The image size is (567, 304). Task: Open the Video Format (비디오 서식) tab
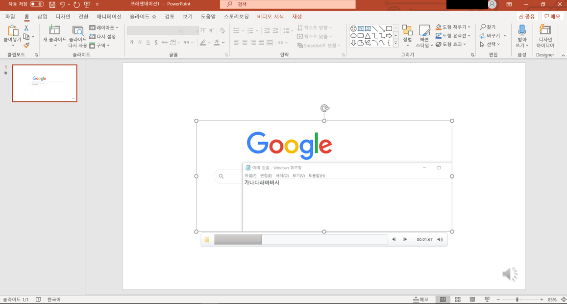coord(271,17)
